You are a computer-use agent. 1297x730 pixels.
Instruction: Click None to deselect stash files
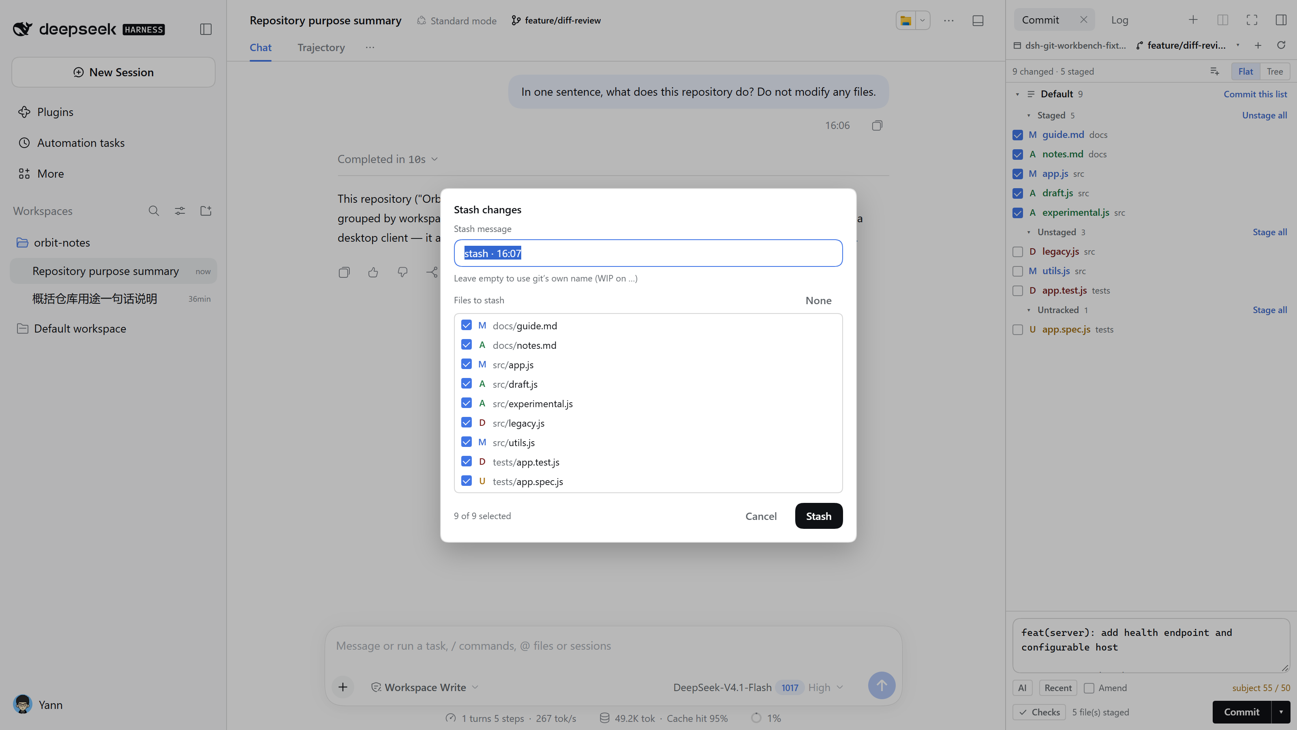point(818,300)
